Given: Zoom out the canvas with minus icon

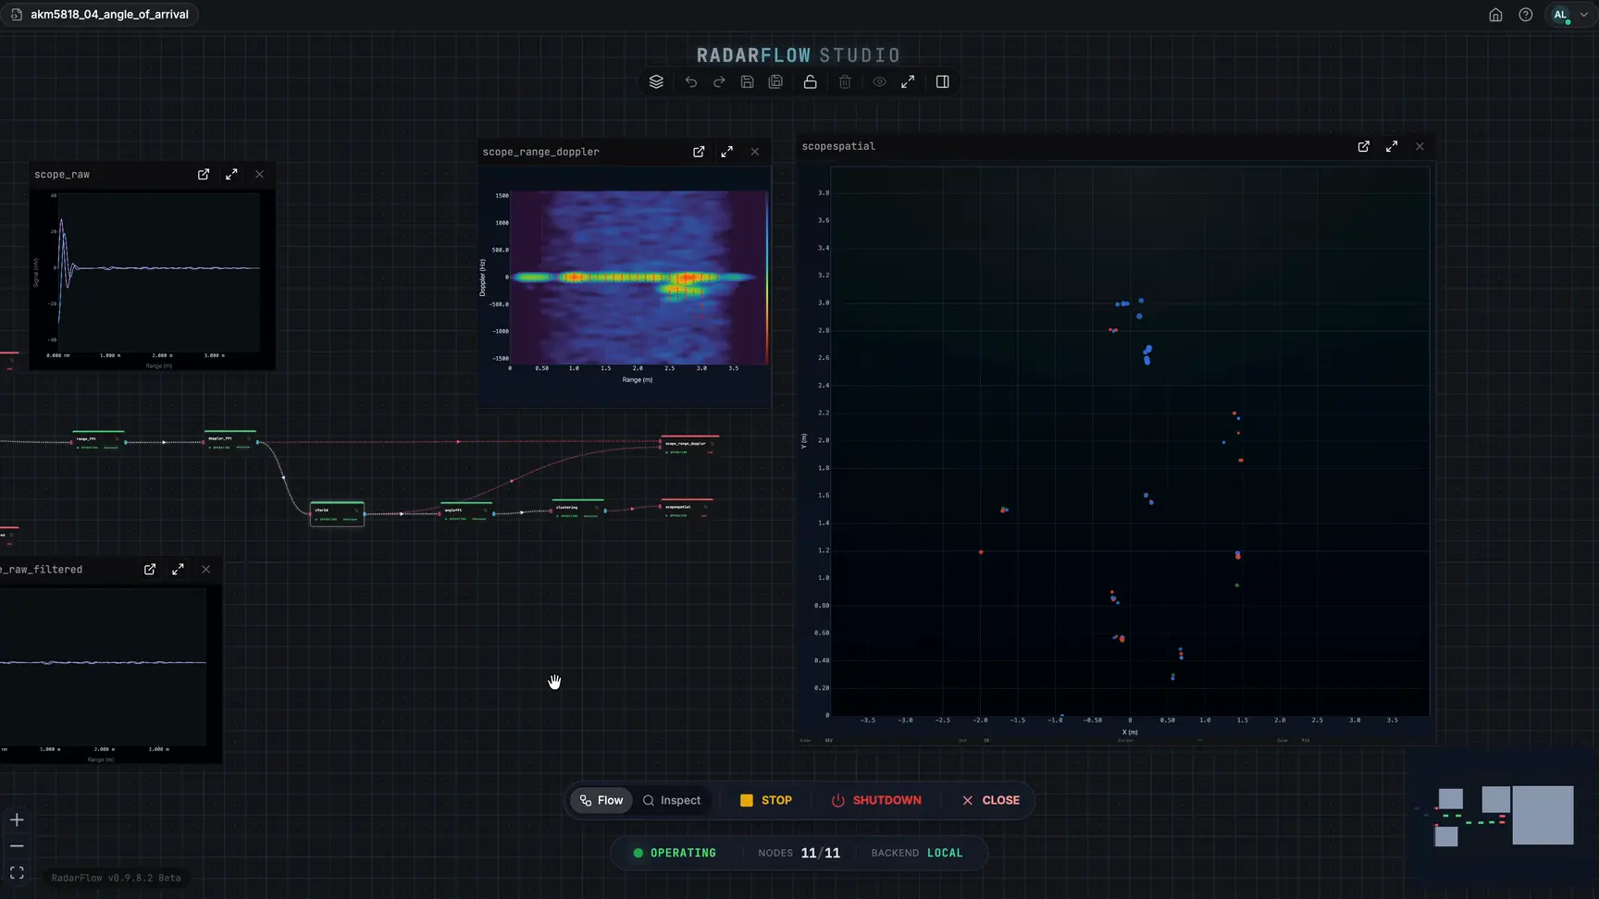Looking at the screenshot, I should [17, 846].
